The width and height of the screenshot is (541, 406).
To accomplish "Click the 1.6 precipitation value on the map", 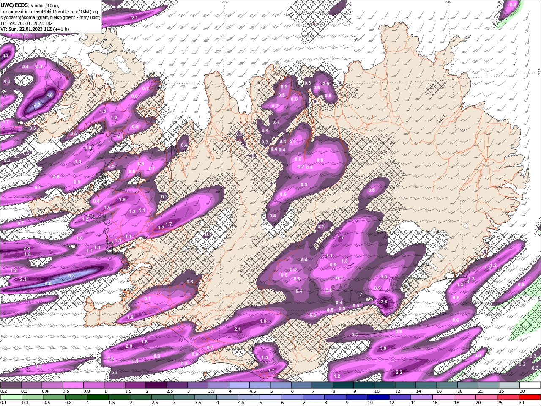I will coord(107,207).
